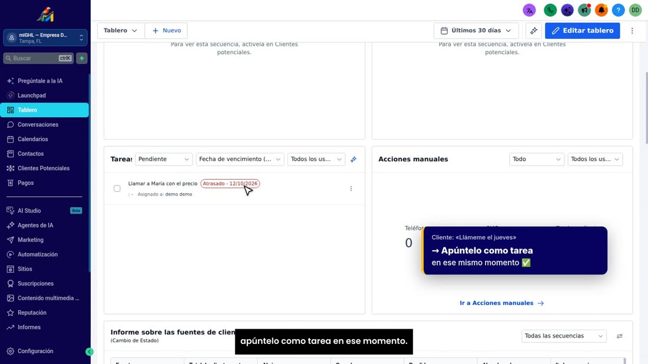Open the Todas las secuencias dropdown
Image resolution: width=648 pixels, height=364 pixels.
[564, 336]
